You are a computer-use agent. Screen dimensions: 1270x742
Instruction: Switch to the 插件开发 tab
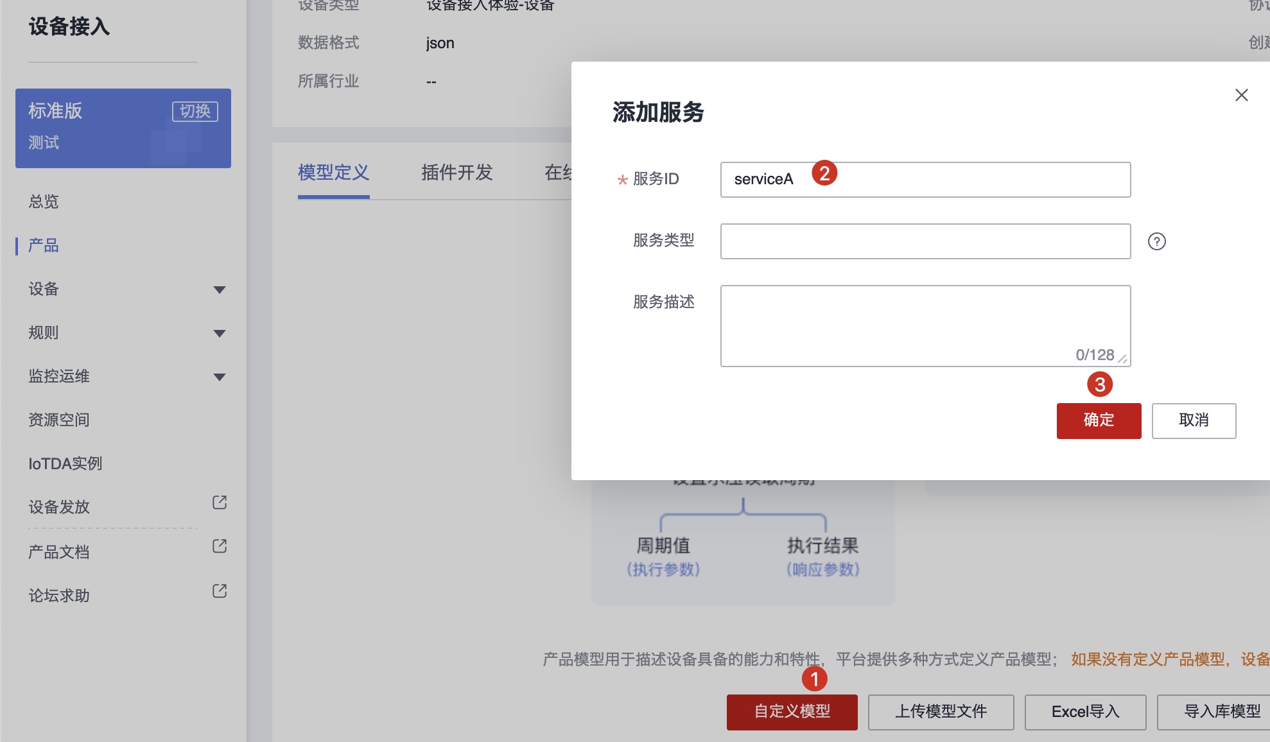pos(457,173)
